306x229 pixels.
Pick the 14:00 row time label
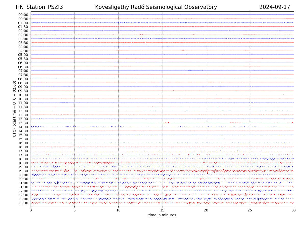(x=23, y=127)
